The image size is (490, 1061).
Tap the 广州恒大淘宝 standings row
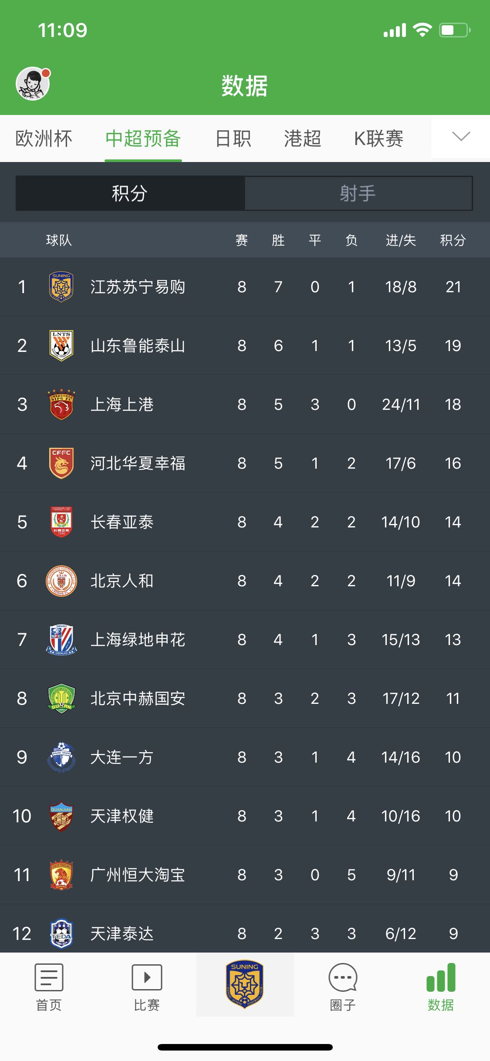click(x=245, y=875)
